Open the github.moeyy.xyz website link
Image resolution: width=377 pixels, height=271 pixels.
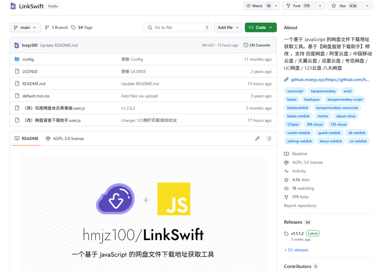[x=330, y=80]
